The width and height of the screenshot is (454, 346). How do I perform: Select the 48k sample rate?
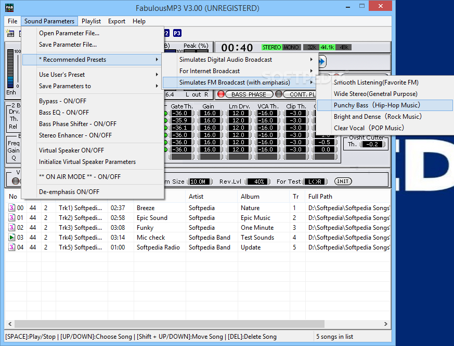(x=344, y=47)
